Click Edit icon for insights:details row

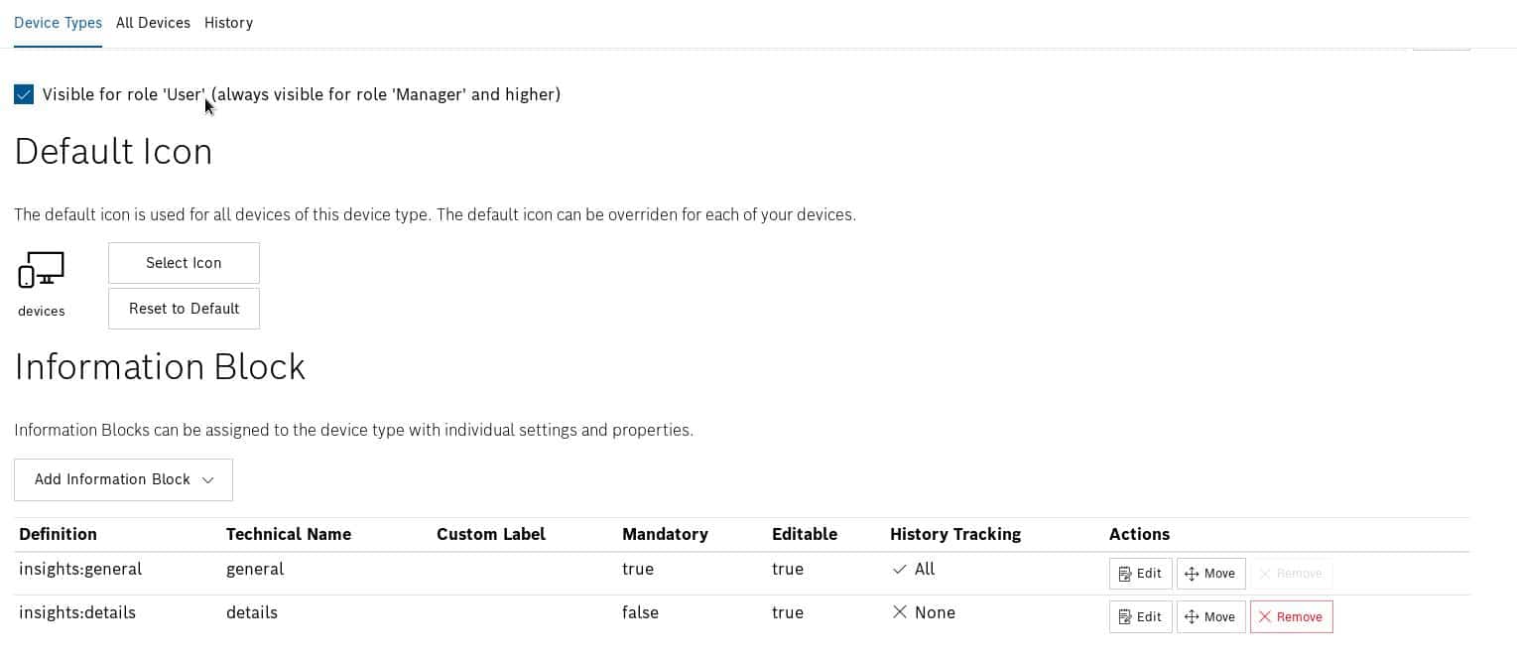1125,617
